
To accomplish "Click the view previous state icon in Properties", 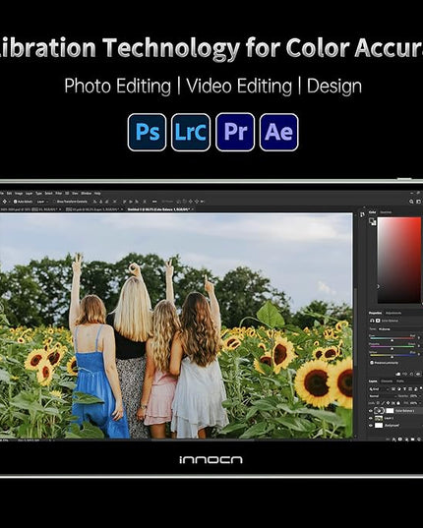I will (x=405, y=374).
